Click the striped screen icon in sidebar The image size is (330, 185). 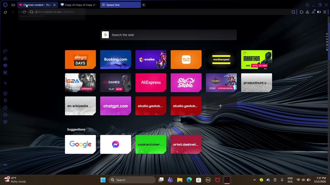click(x=5, y=66)
